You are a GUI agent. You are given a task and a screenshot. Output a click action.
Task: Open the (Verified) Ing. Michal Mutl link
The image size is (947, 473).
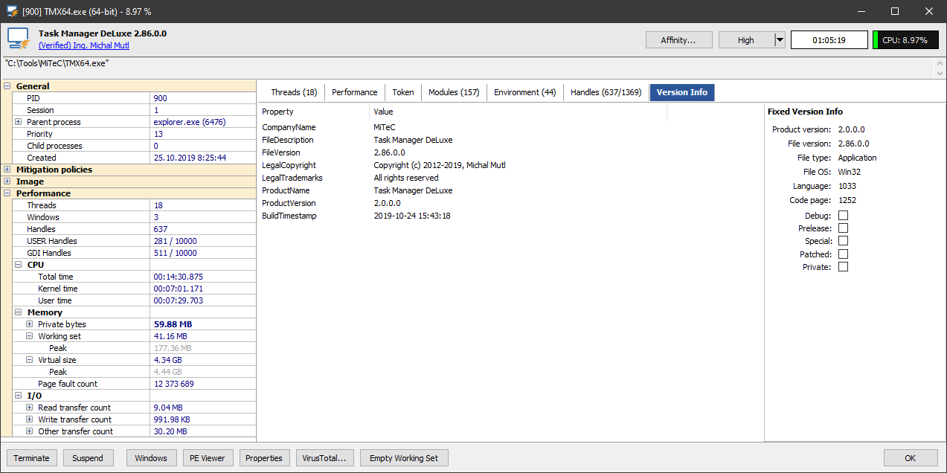click(x=83, y=45)
